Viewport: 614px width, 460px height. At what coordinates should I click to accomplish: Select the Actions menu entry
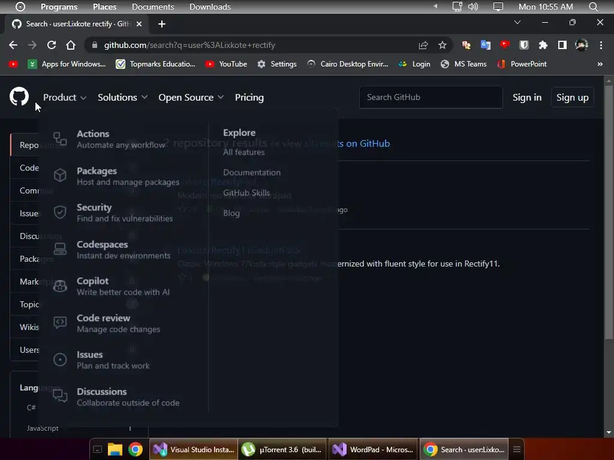click(121, 139)
